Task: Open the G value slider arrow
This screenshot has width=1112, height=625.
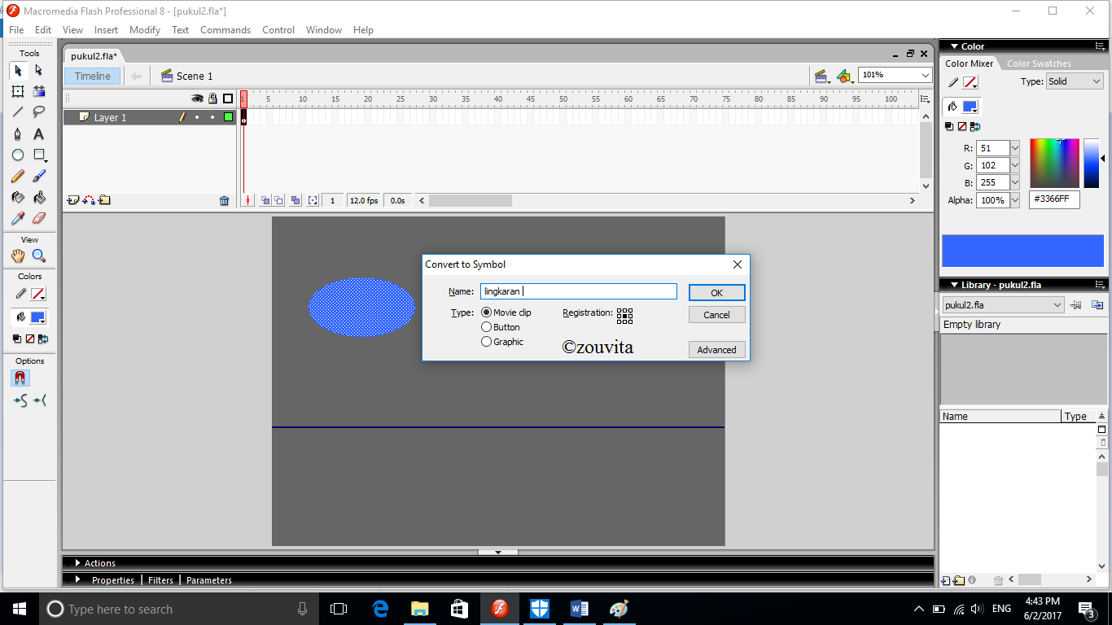Action: (x=1015, y=165)
